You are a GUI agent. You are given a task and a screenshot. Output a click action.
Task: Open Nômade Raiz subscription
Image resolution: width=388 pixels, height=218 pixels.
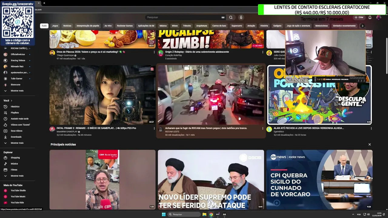click(x=17, y=66)
